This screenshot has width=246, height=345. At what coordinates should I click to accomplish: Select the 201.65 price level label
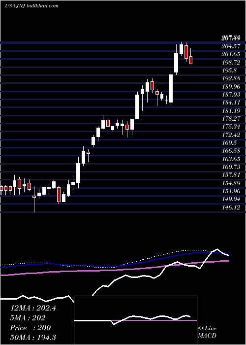click(231, 54)
